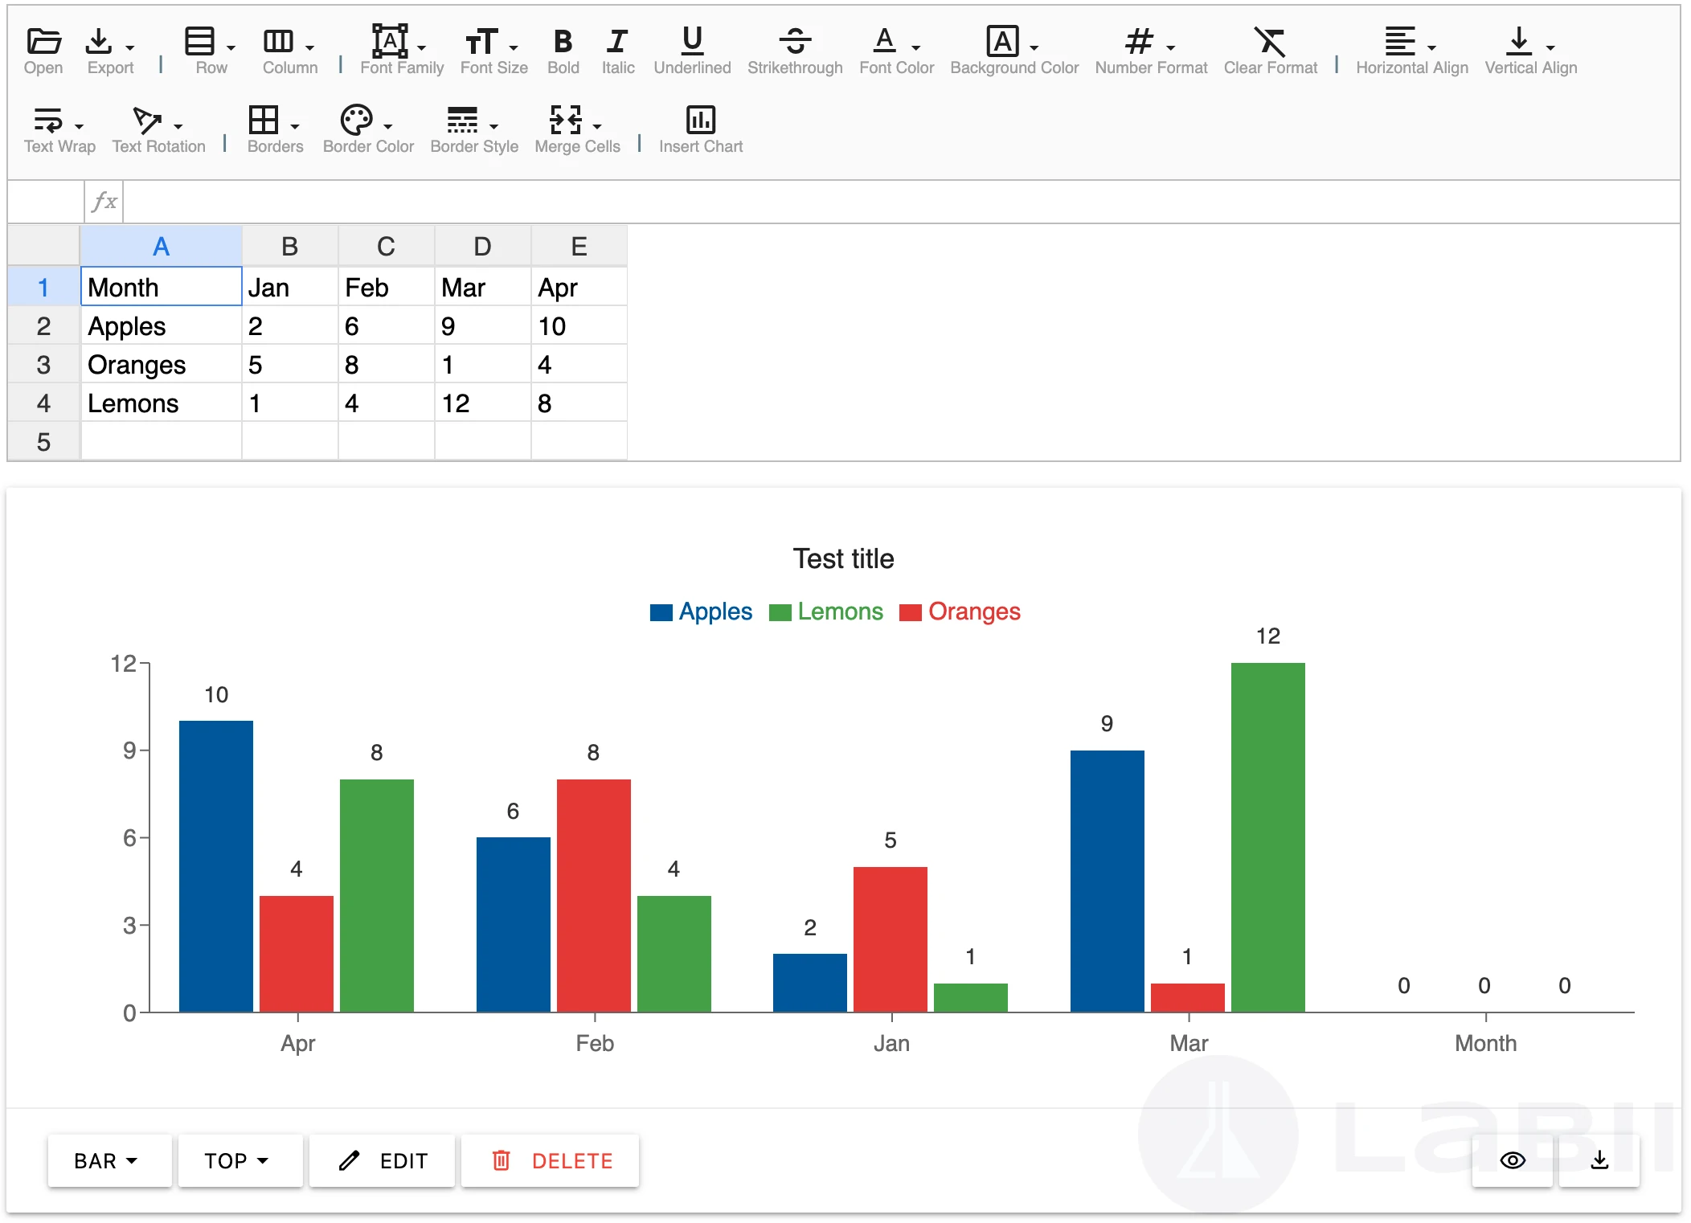Select the cell containing '12'
The height and width of the screenshot is (1223, 1691).
tap(483, 403)
